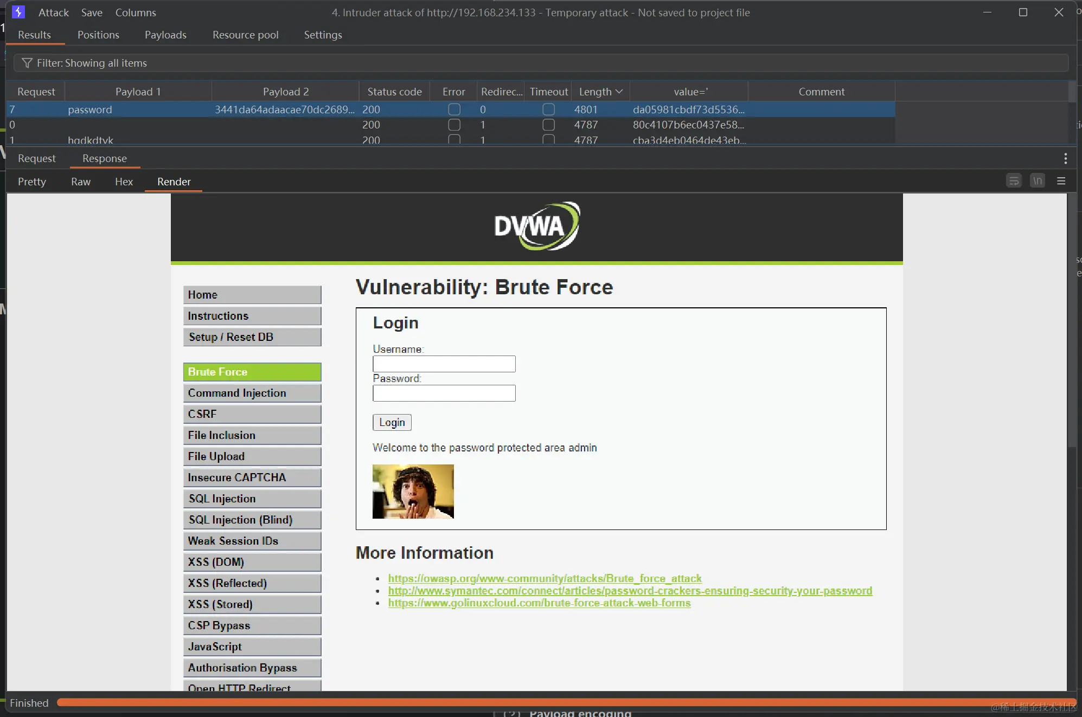Switch to the Payloads tab
Screen dimensions: 1082x717
coord(165,35)
